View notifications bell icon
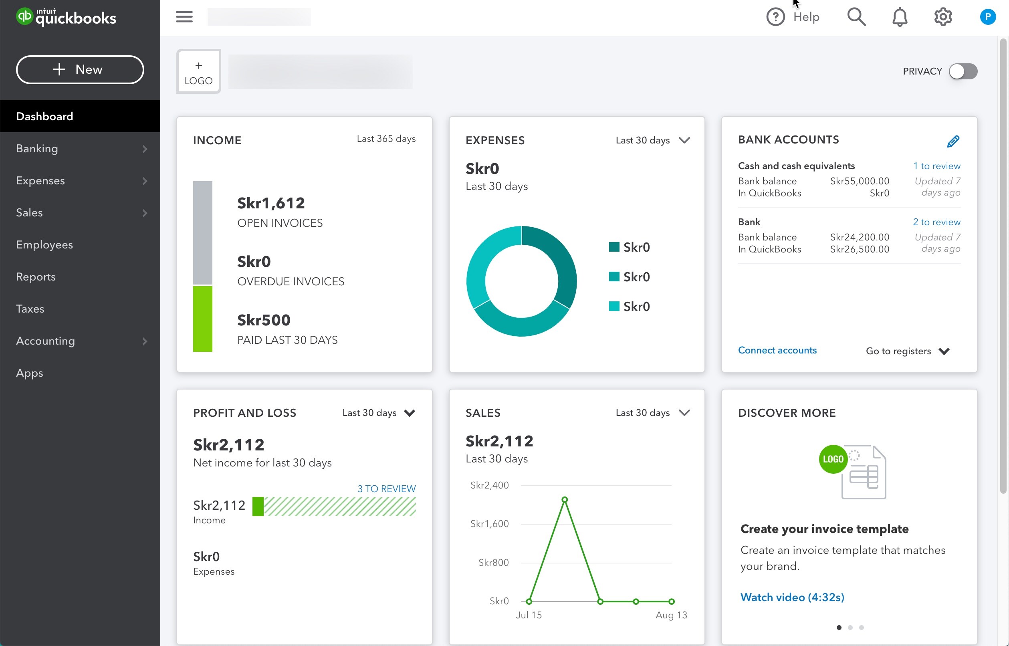The width and height of the screenshot is (1009, 646). (x=900, y=17)
